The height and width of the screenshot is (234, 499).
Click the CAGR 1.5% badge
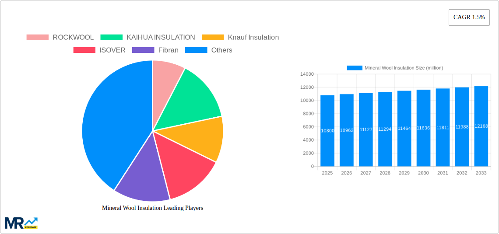[x=469, y=17]
